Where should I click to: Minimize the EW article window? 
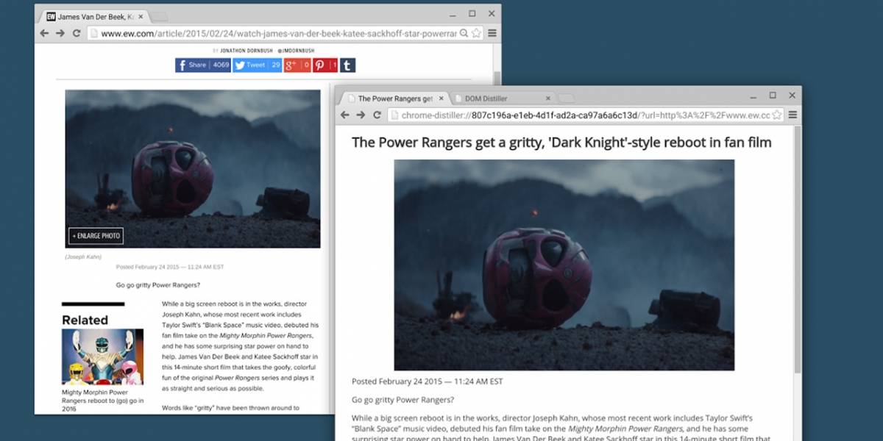click(x=452, y=13)
